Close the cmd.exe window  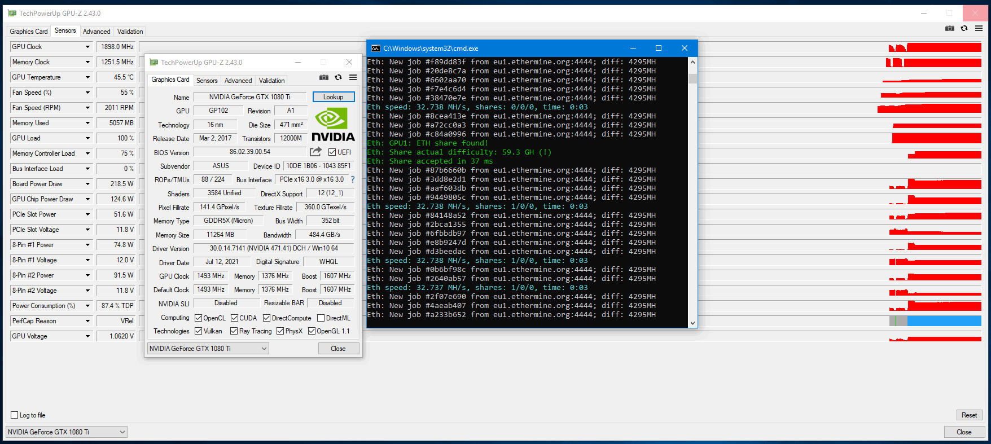coord(685,49)
